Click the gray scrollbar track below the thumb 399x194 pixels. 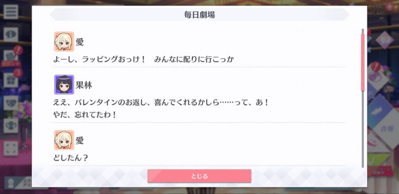pos(363,130)
